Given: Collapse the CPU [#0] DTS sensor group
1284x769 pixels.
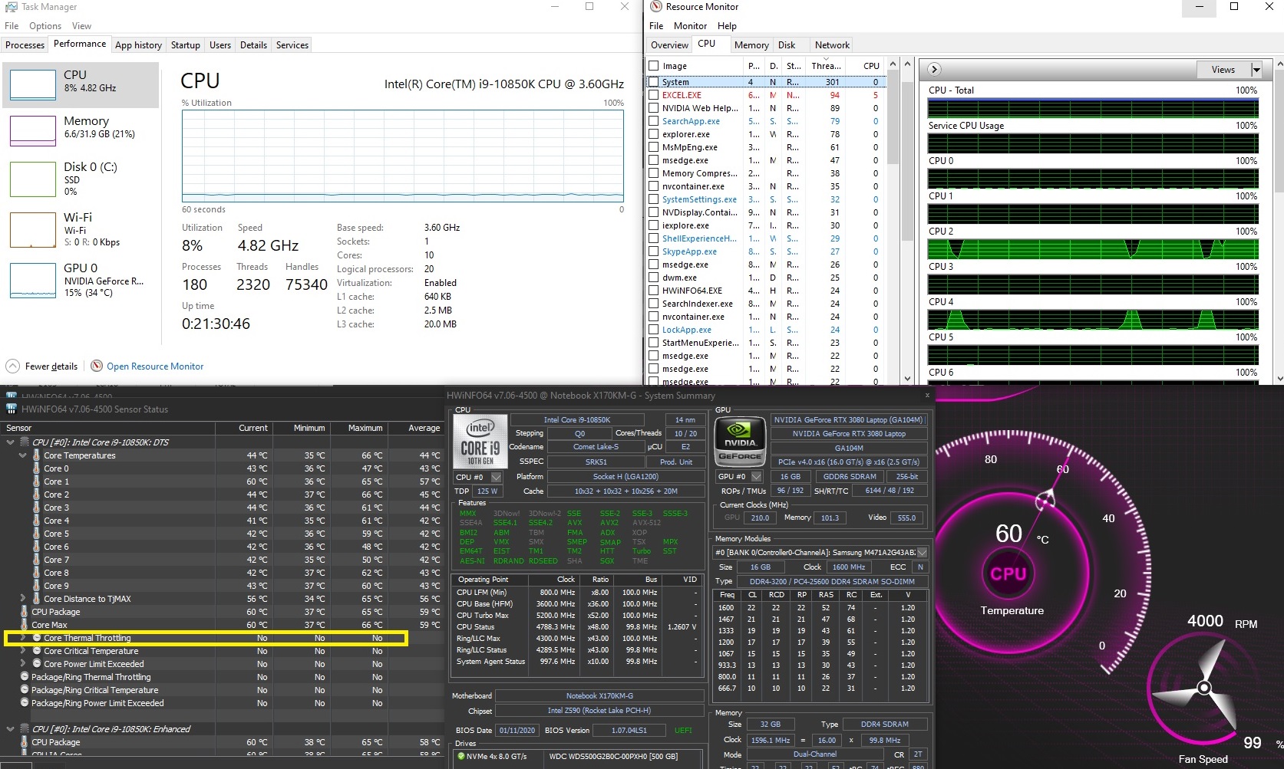Looking at the screenshot, I should point(10,442).
